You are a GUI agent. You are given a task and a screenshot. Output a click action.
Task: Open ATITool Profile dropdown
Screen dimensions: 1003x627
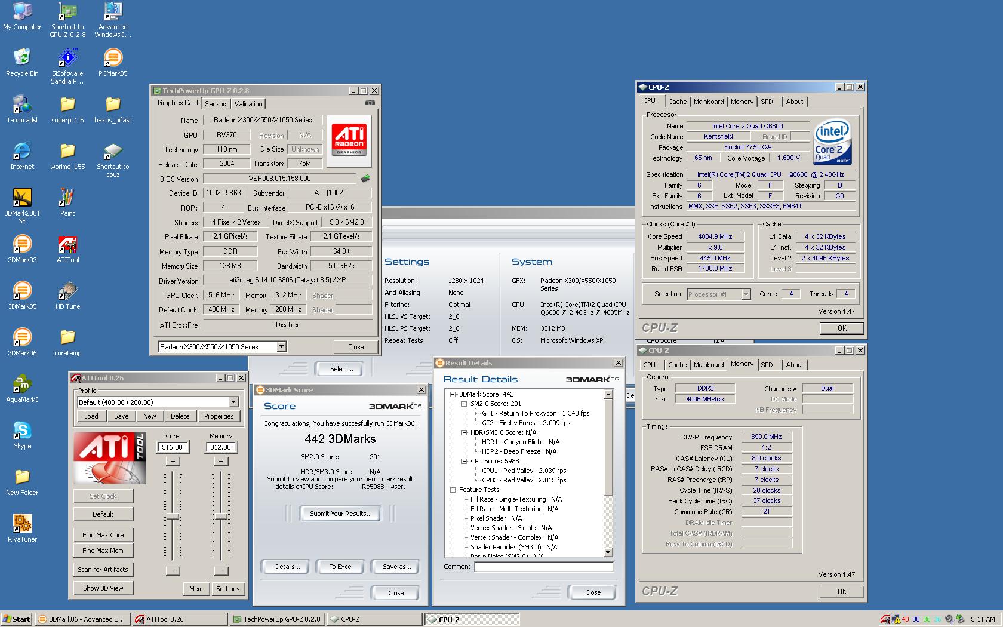[233, 402]
